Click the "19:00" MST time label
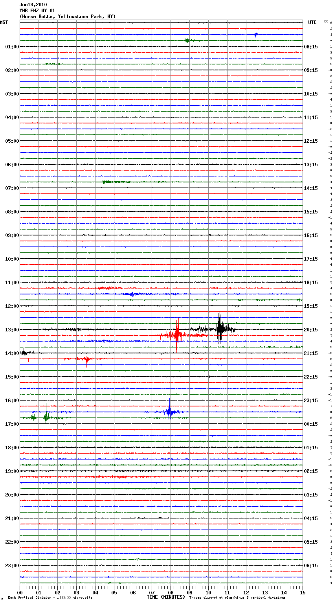 tap(12, 471)
